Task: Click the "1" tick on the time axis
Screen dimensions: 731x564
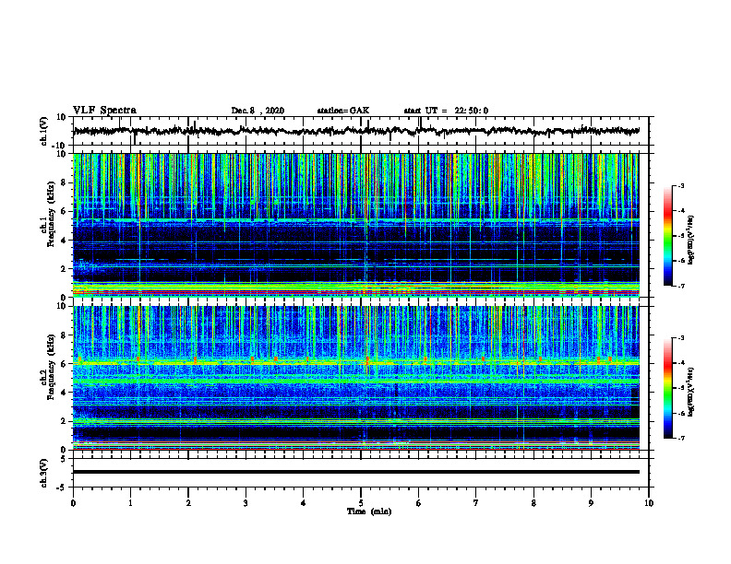Action: (x=130, y=503)
